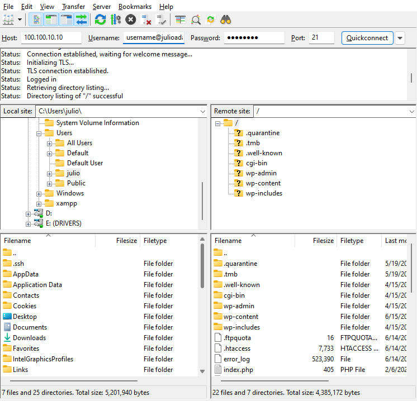
Task: Click the message log vertical scrollbar
Action: pyautogui.click(x=411, y=78)
